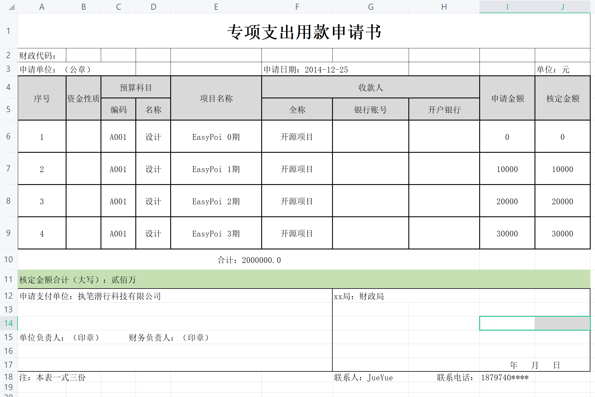Select the 开户银行 column header cell
Image resolution: width=595 pixels, height=397 pixels.
point(444,109)
